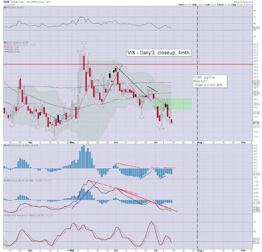Screen dimensions: 262x252
Task: Click the 20.0 level on price axis
Action: pyautogui.click(x=256, y=64)
